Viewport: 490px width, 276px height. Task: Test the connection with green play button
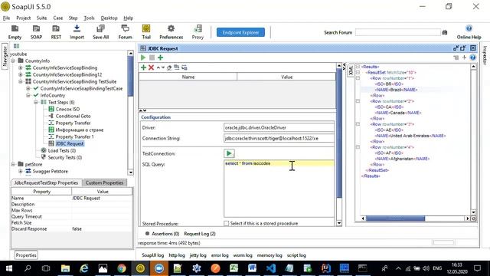pos(229,153)
